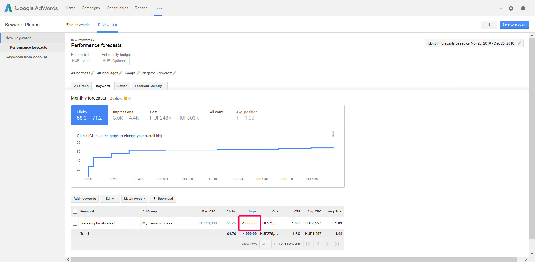Click Add keywords button
Image resolution: width=535 pixels, height=262 pixels.
85,199
